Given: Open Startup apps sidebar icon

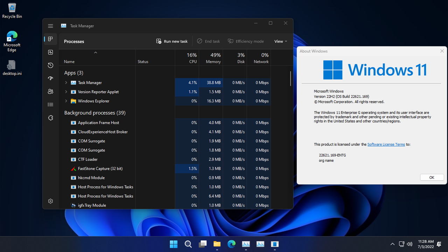Looking at the screenshot, I should 51,78.
